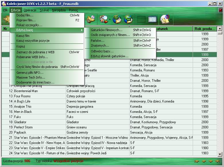Open dropdown arrow beside film search icon
The image size is (224, 167).
pyautogui.click(x=109, y=20)
